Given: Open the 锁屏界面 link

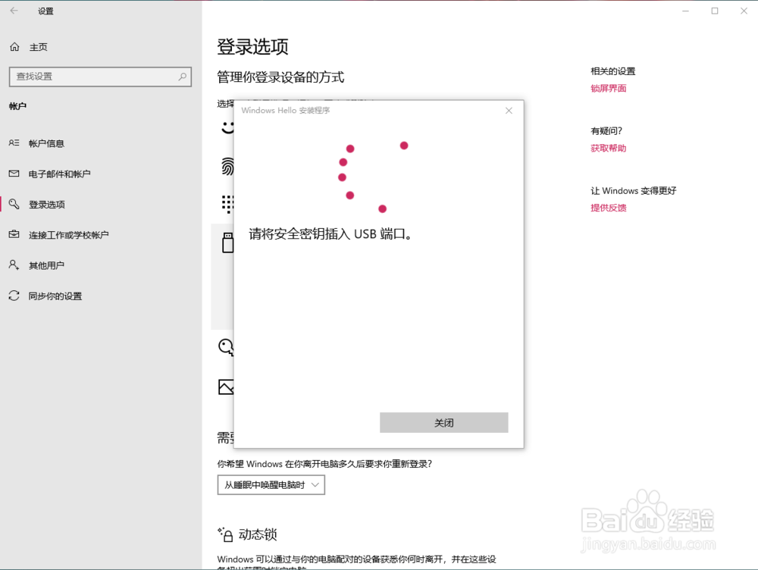Looking at the screenshot, I should 608,89.
